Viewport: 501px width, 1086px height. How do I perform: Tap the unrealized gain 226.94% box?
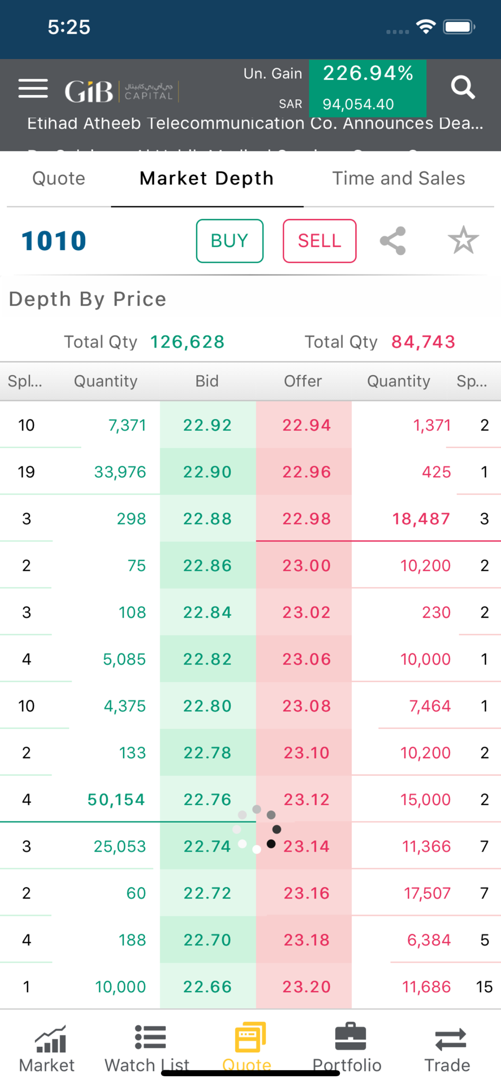tap(368, 88)
